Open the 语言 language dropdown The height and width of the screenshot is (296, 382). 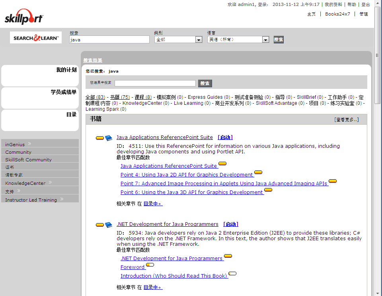tap(265, 39)
